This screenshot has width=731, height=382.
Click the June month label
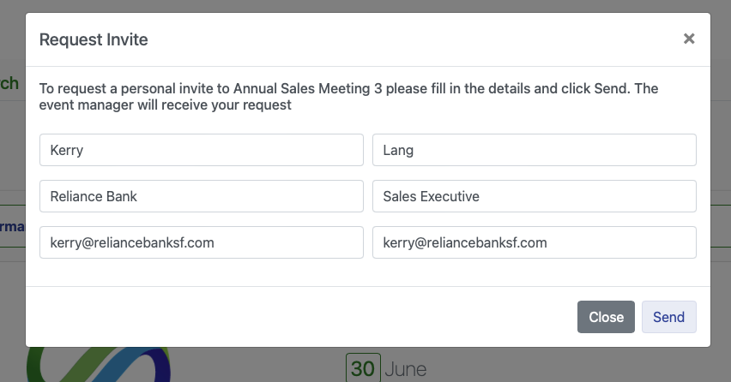(x=406, y=369)
